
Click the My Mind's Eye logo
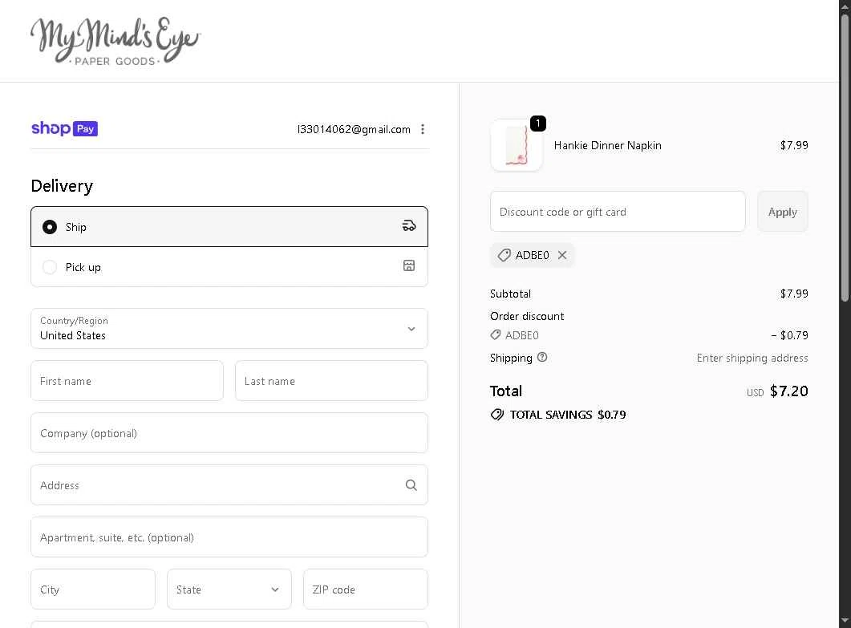115,41
